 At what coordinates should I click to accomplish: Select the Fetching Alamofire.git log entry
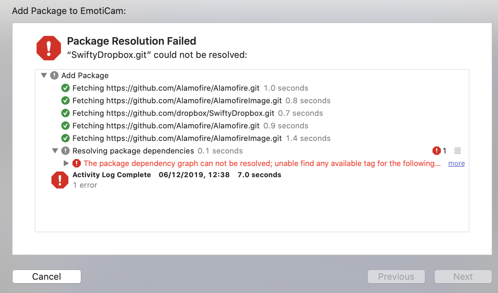coord(165,88)
